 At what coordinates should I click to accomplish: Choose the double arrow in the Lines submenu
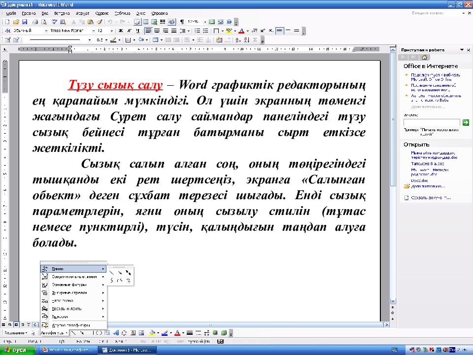(x=128, y=273)
